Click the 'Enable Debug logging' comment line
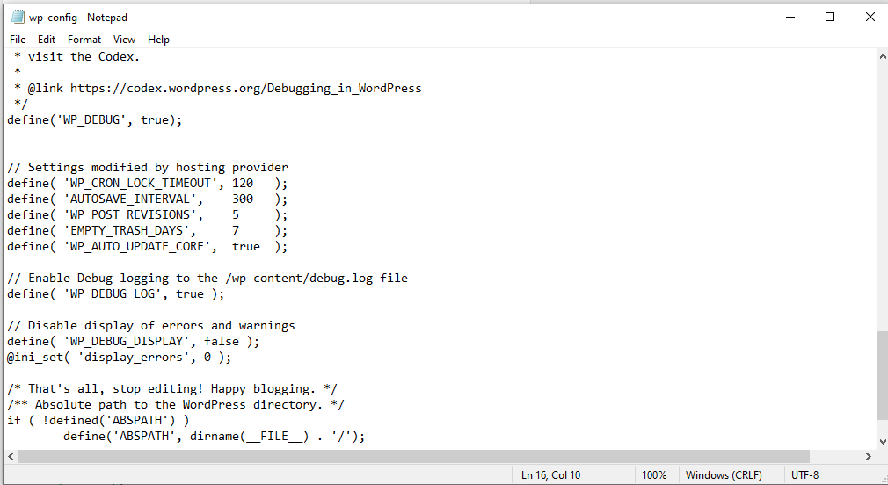The image size is (888, 485). (x=207, y=279)
